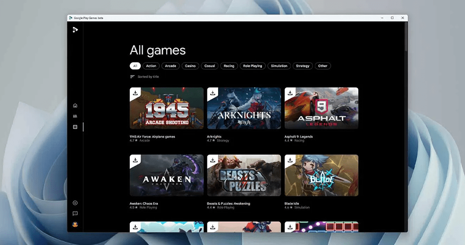Viewport: 465px width, 245px height.
Task: Click the Asphalt 9: Legends title
Action: [x=299, y=137]
